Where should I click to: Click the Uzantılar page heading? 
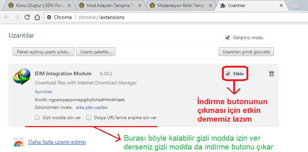(x=21, y=35)
